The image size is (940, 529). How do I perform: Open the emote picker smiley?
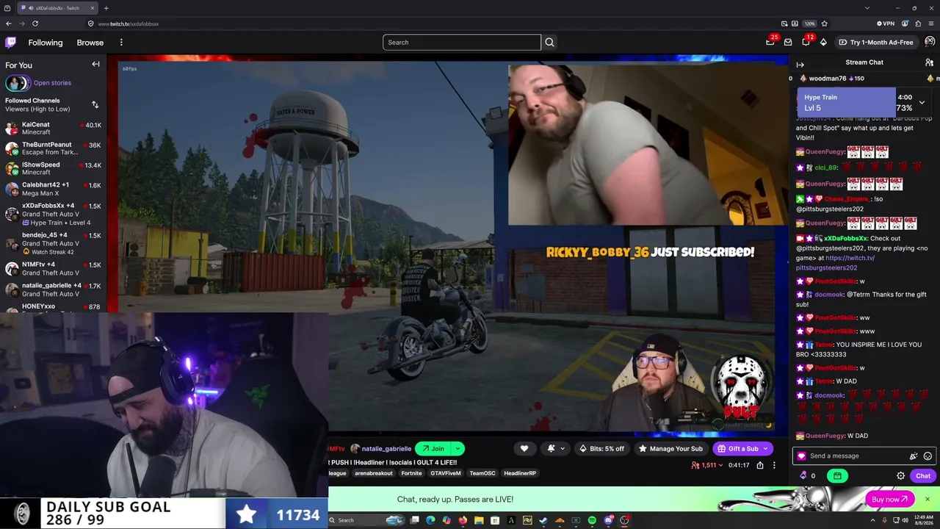tap(928, 456)
